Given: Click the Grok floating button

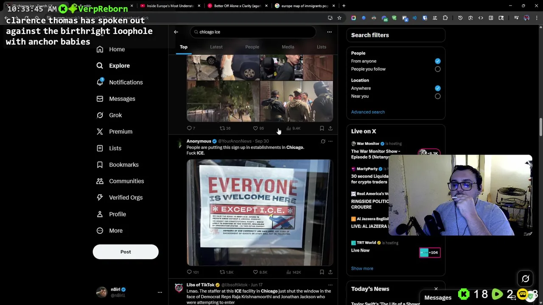Looking at the screenshot, I should (x=526, y=279).
